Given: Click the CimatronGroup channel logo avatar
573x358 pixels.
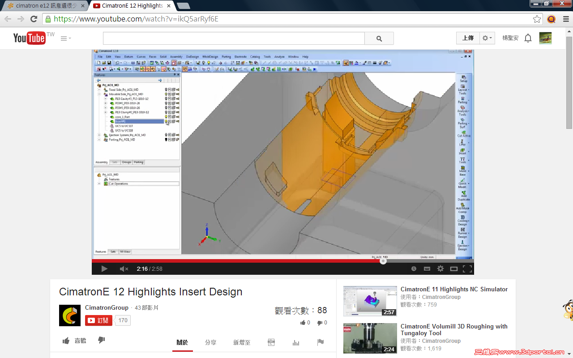Looking at the screenshot, I should (70, 315).
